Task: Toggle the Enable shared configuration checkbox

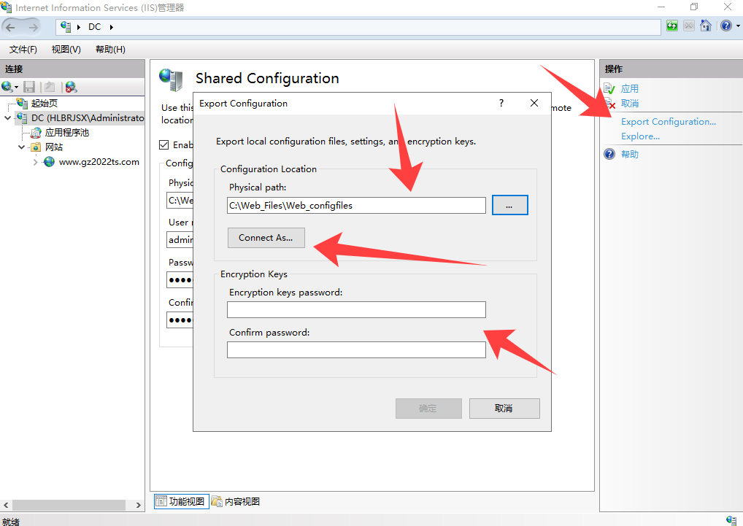Action: (x=164, y=144)
